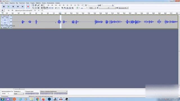Screen dimensions: 180x101
Task: Solo the audio track (Соло)
Action: pyautogui.click(x=7, y=18)
